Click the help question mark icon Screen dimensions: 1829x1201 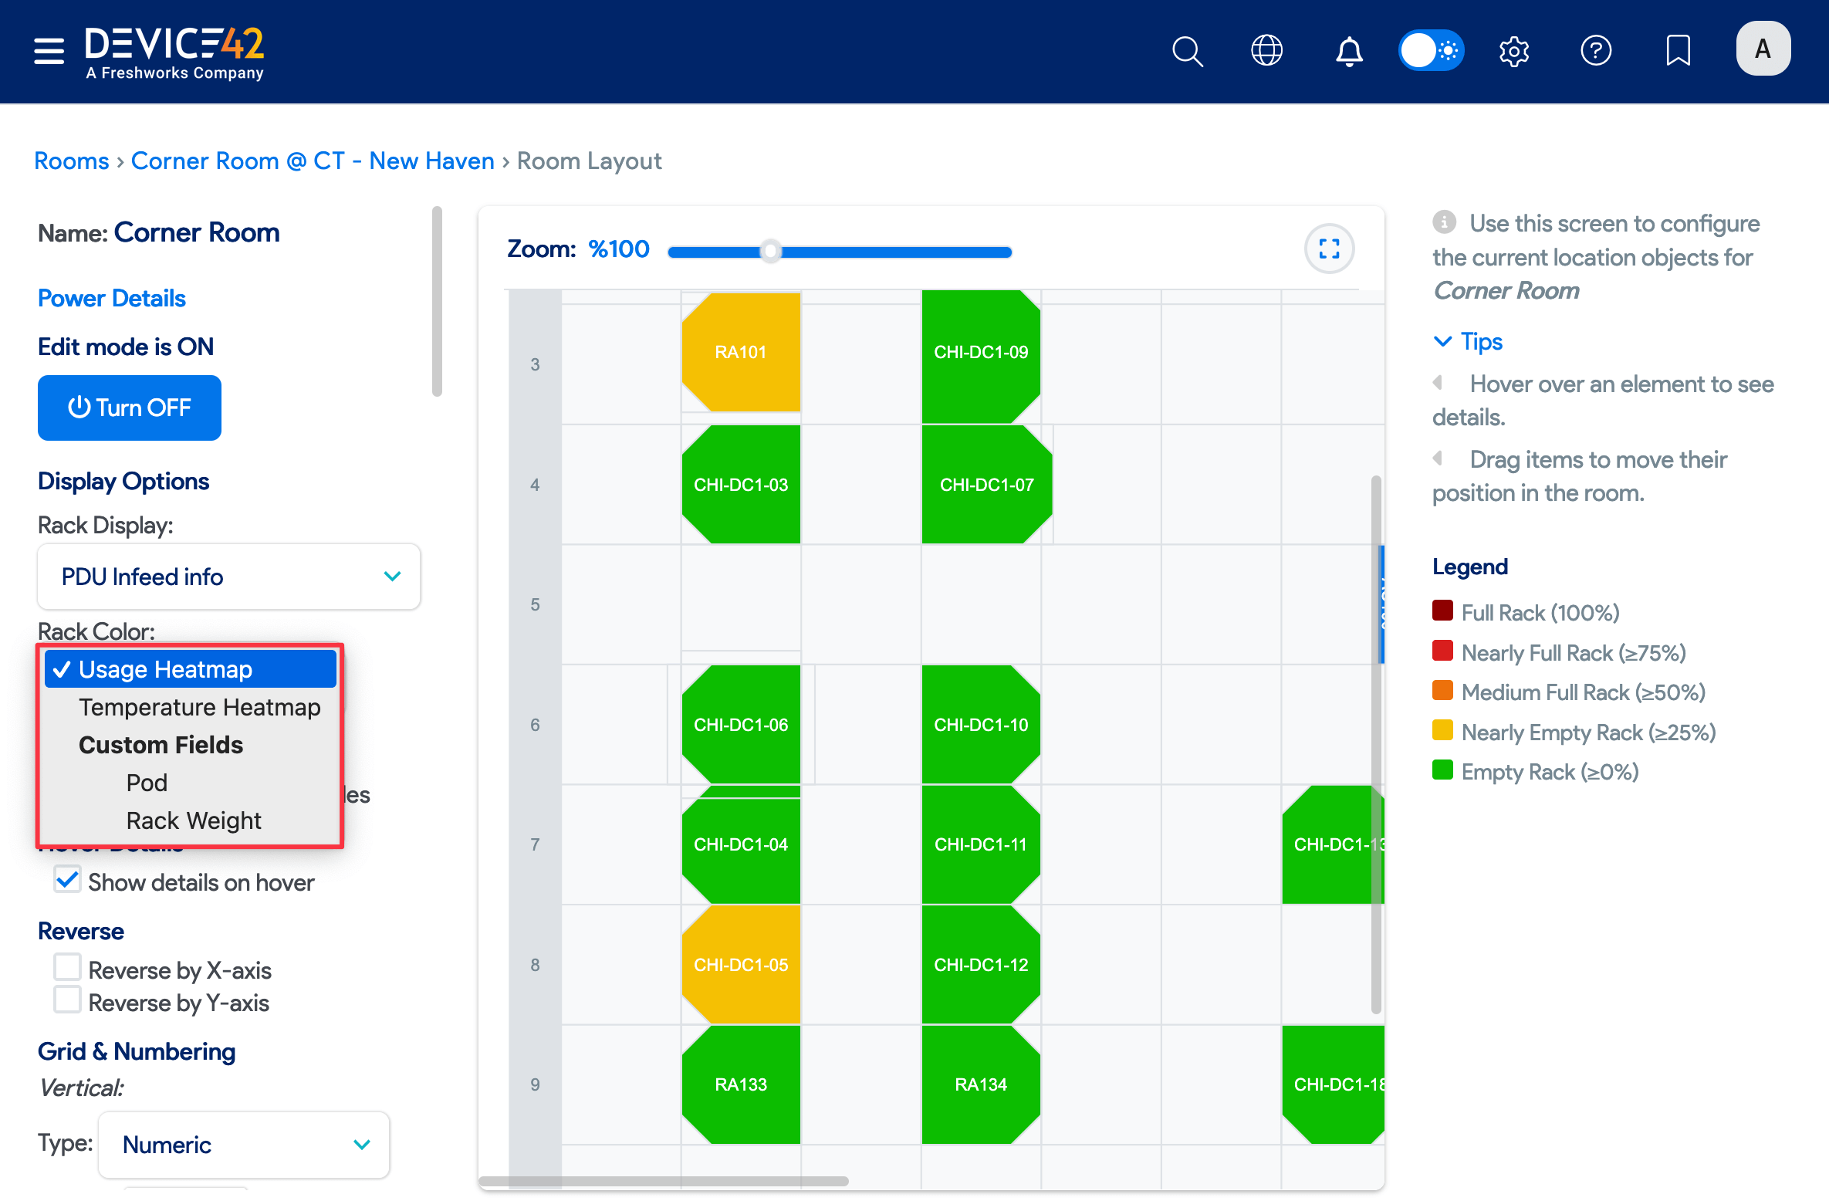pos(1595,51)
